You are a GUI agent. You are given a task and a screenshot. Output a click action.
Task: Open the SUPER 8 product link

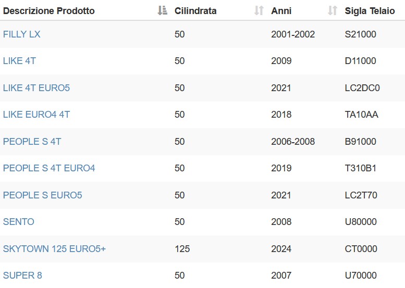pos(22,276)
